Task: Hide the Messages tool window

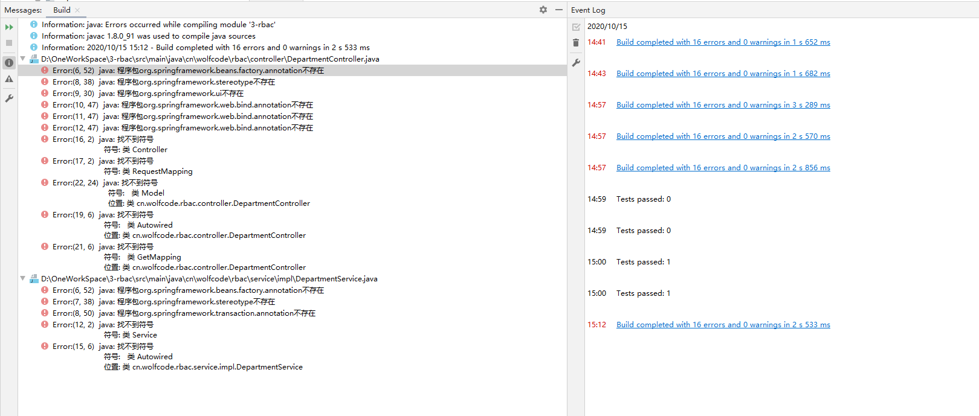Action: coord(559,10)
